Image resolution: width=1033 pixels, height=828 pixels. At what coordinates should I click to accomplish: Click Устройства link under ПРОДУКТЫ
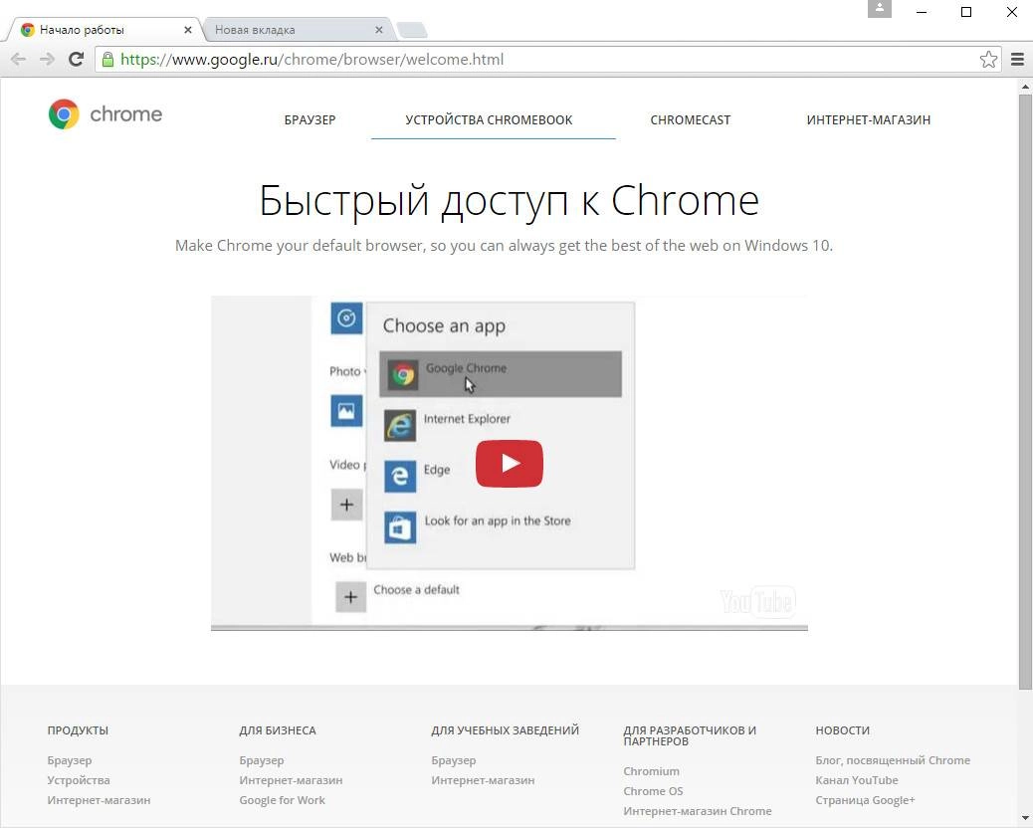(x=79, y=780)
